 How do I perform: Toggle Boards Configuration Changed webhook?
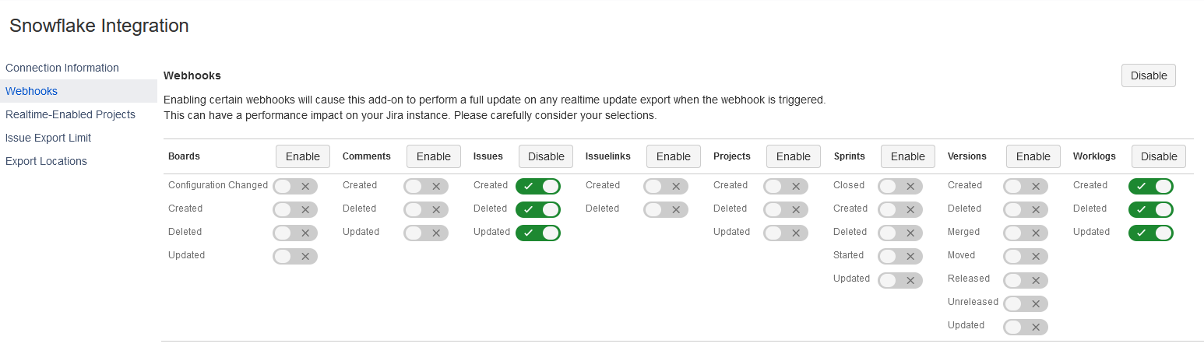pos(295,187)
